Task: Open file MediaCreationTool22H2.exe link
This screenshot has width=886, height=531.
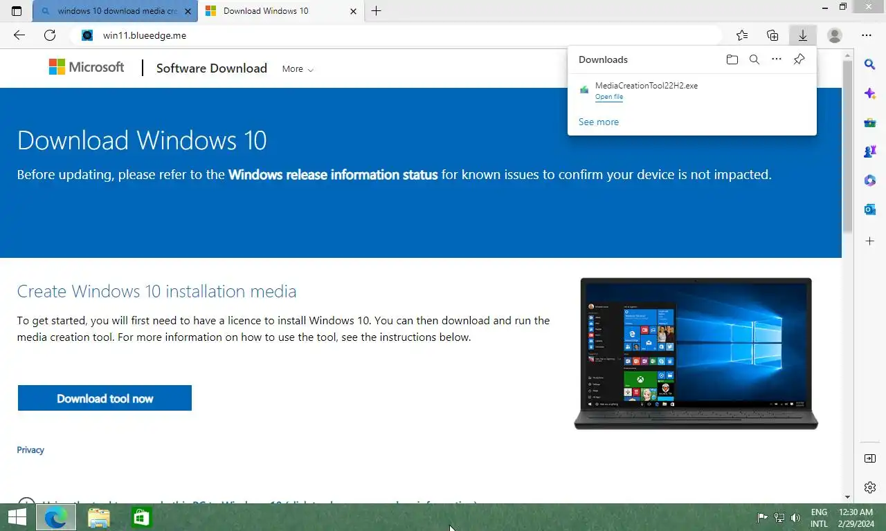Action: pyautogui.click(x=609, y=97)
